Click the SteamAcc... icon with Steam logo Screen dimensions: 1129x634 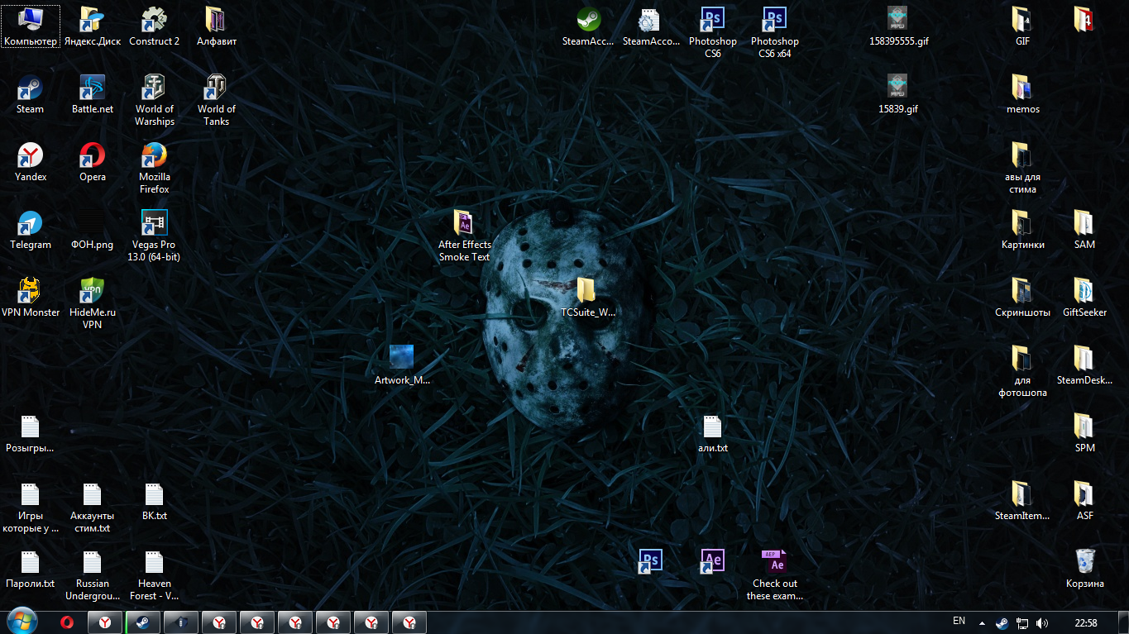[588, 26]
